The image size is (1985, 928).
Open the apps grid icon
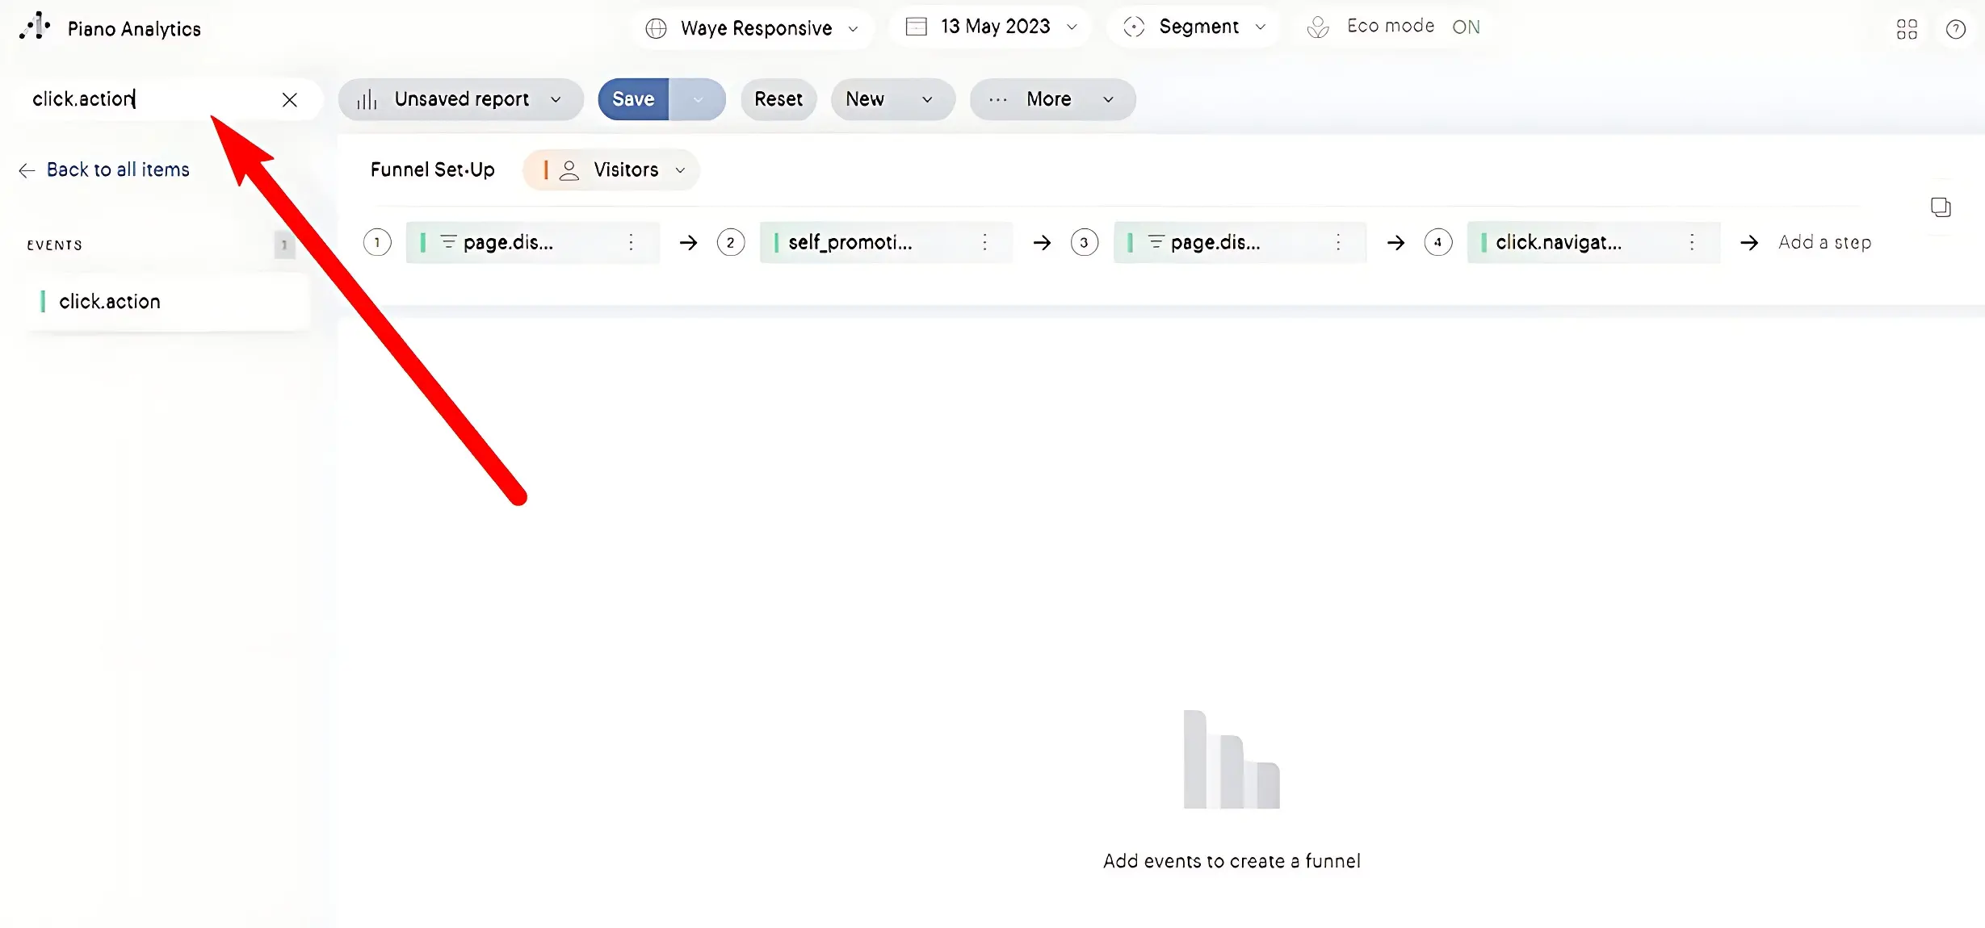pyautogui.click(x=1907, y=29)
